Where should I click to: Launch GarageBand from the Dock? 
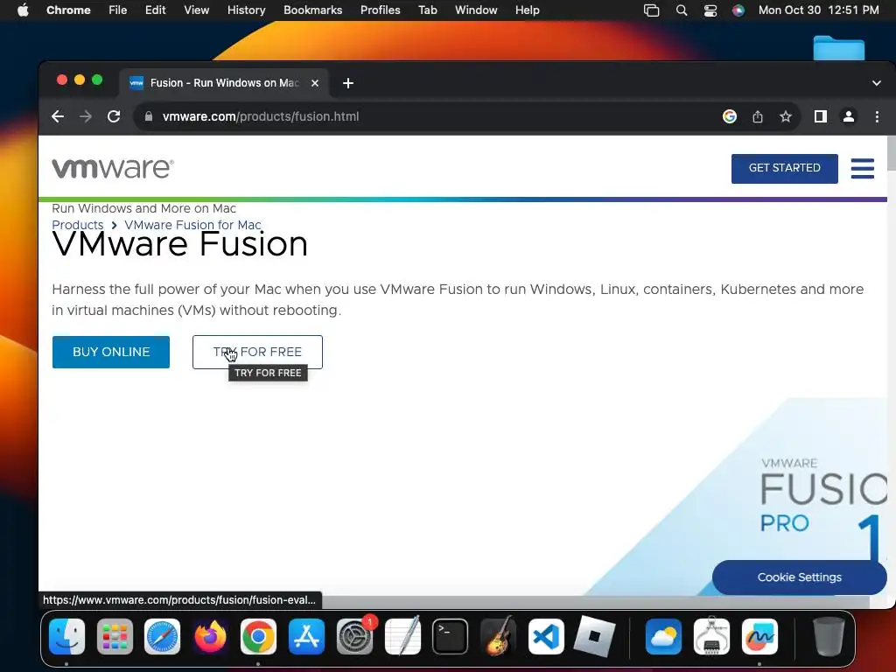(498, 636)
